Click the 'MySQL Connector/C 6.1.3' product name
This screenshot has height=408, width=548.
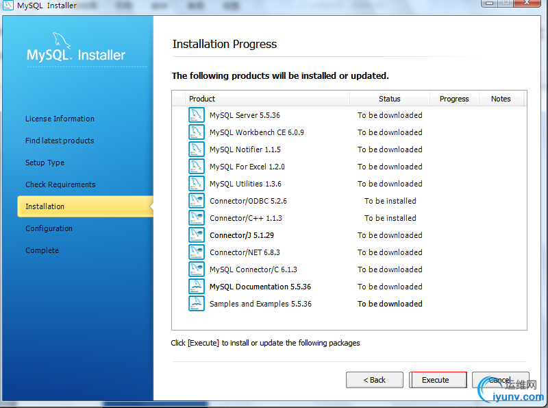pyautogui.click(x=253, y=269)
